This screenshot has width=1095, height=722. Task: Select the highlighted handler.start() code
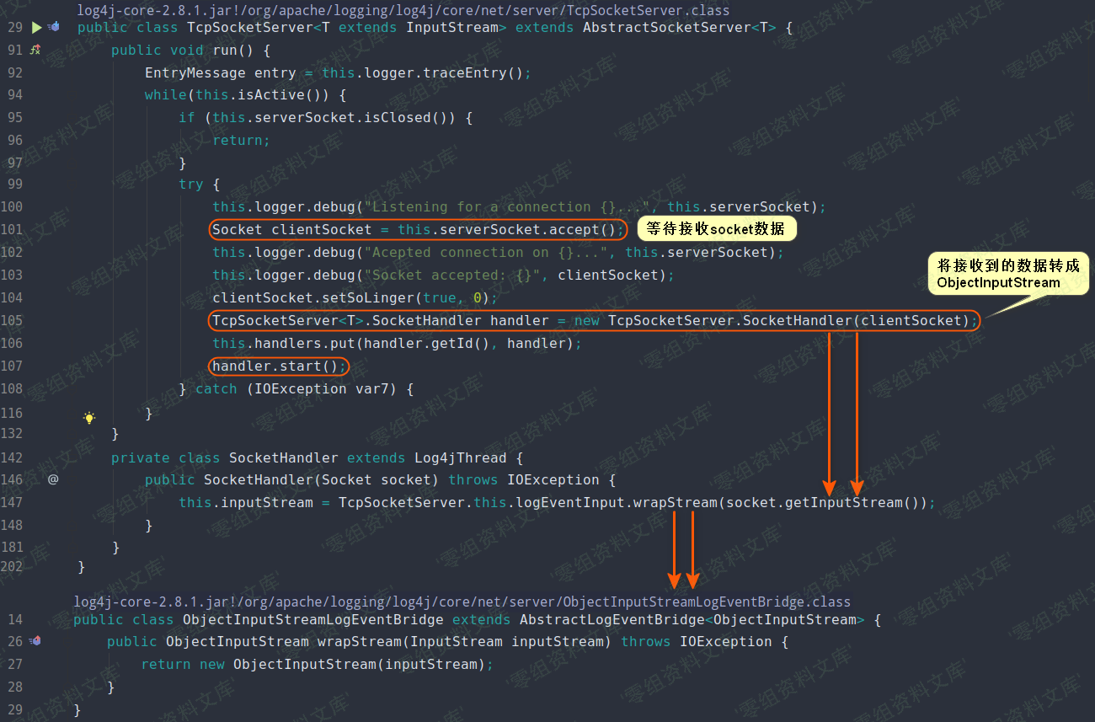pyautogui.click(x=279, y=366)
